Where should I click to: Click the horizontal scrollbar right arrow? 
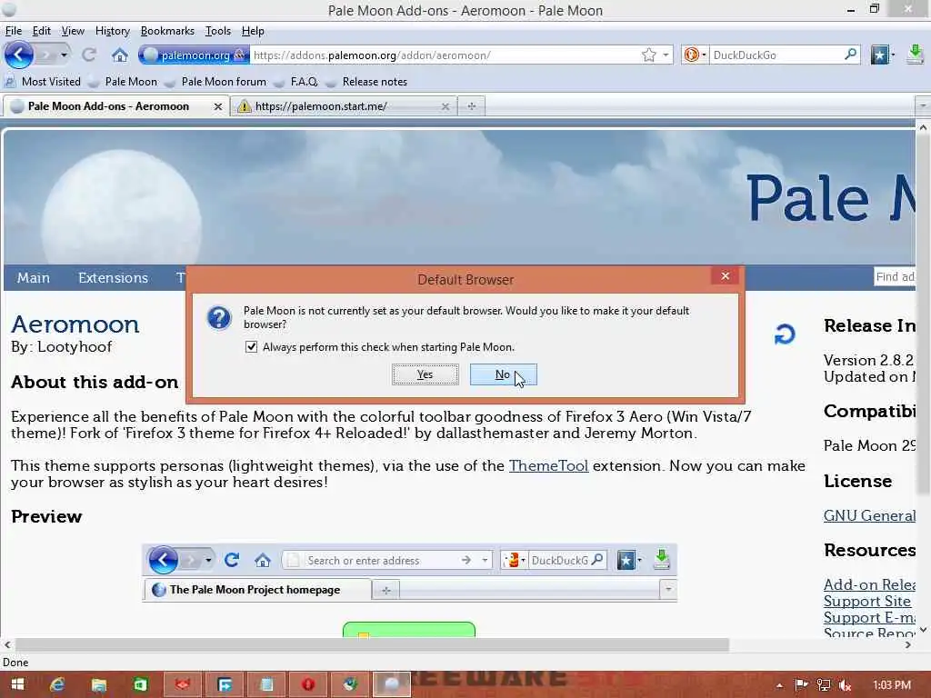908,644
